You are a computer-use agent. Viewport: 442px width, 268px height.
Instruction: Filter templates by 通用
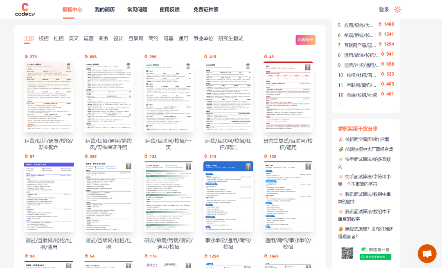[x=183, y=38]
